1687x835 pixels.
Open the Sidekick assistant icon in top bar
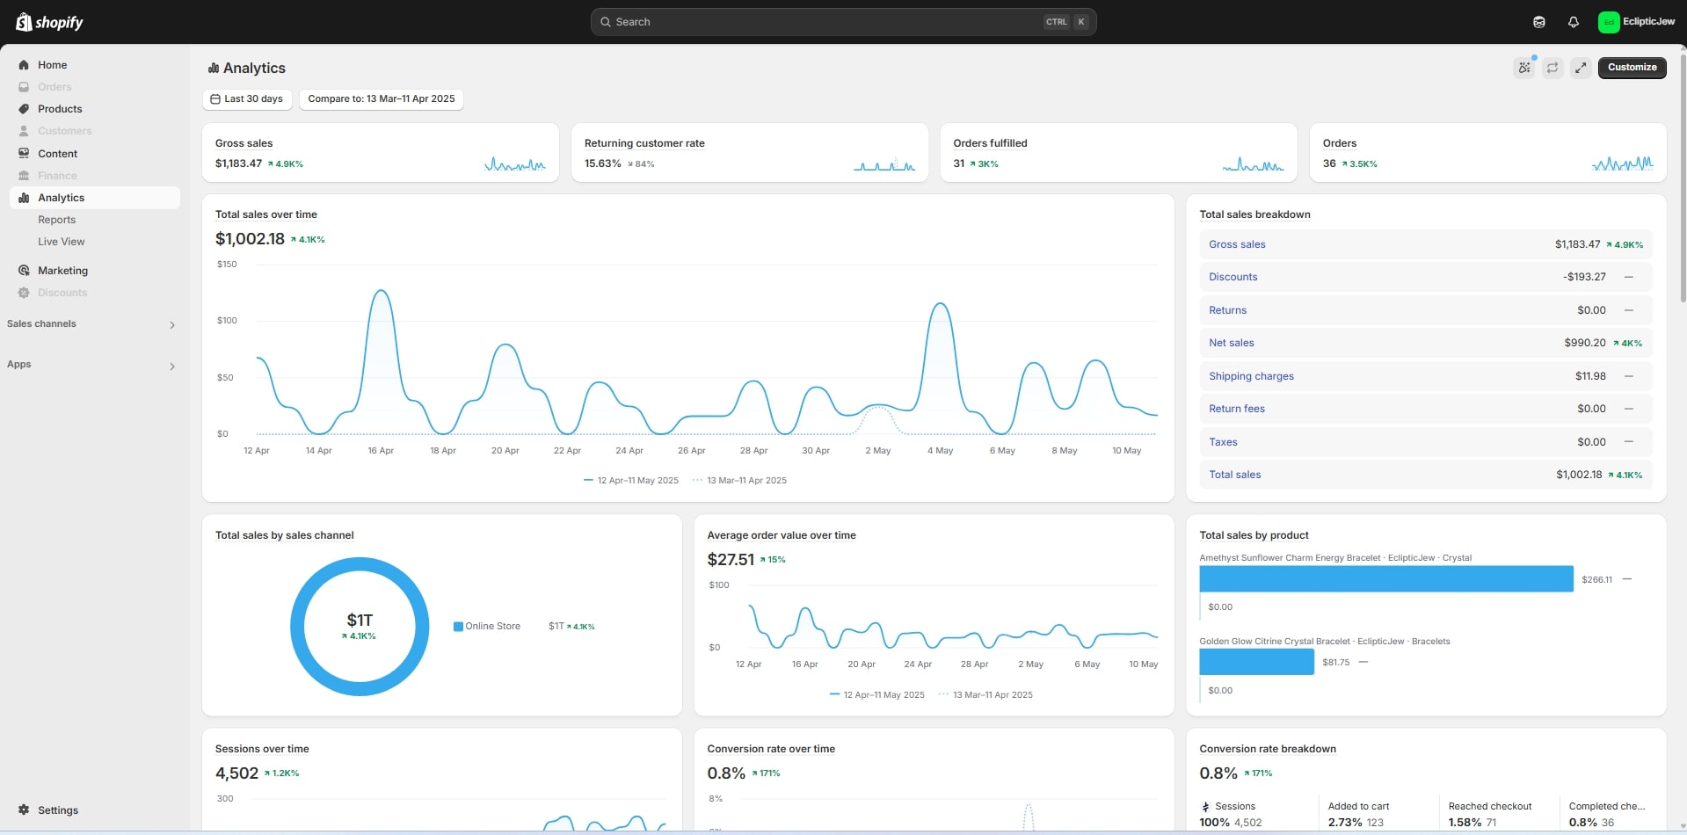point(1538,22)
